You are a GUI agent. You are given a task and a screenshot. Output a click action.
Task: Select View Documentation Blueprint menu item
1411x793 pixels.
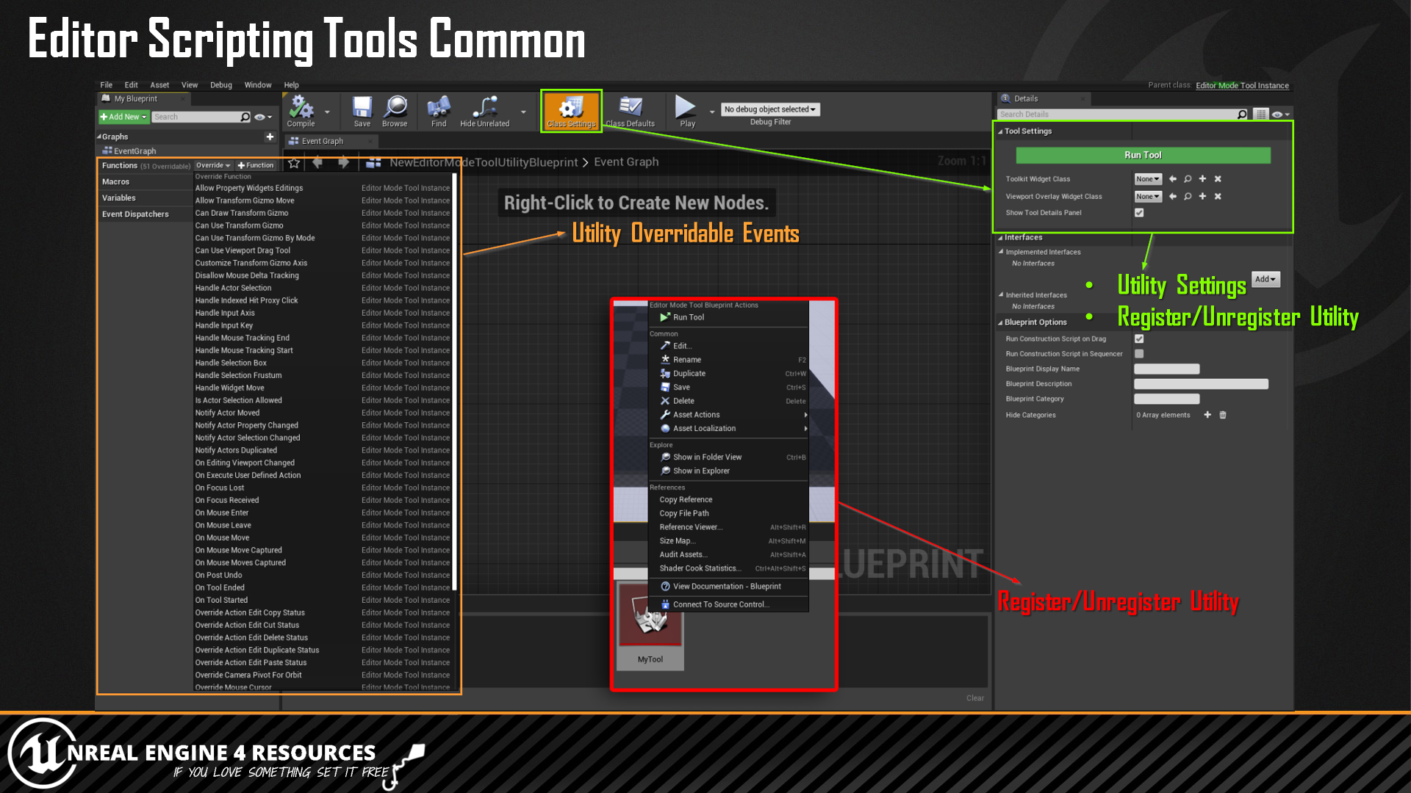(x=727, y=586)
